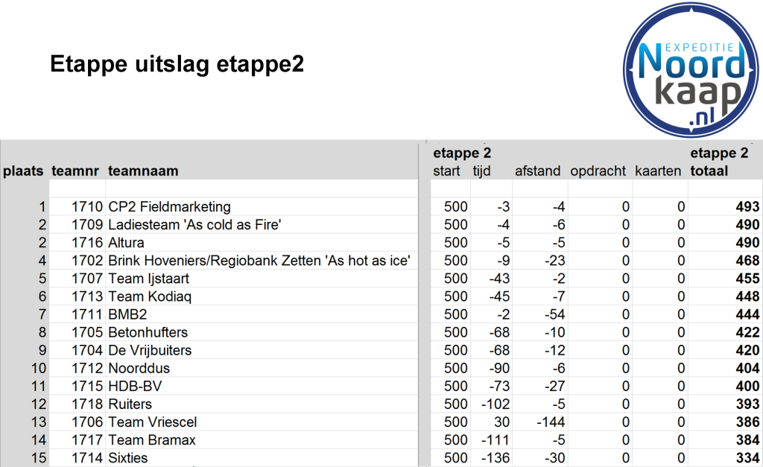This screenshot has width=763, height=467.
Task: Select team number 1705 cell
Action: click(x=86, y=332)
